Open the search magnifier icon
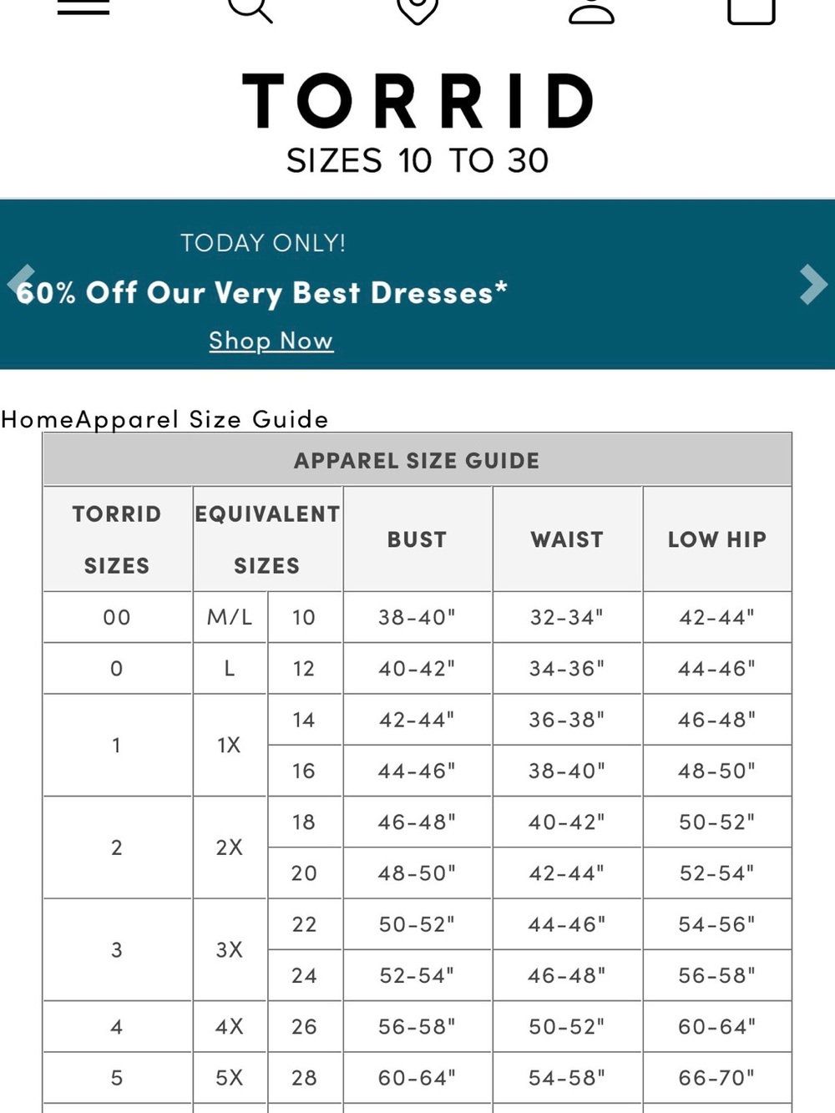 coord(250,8)
